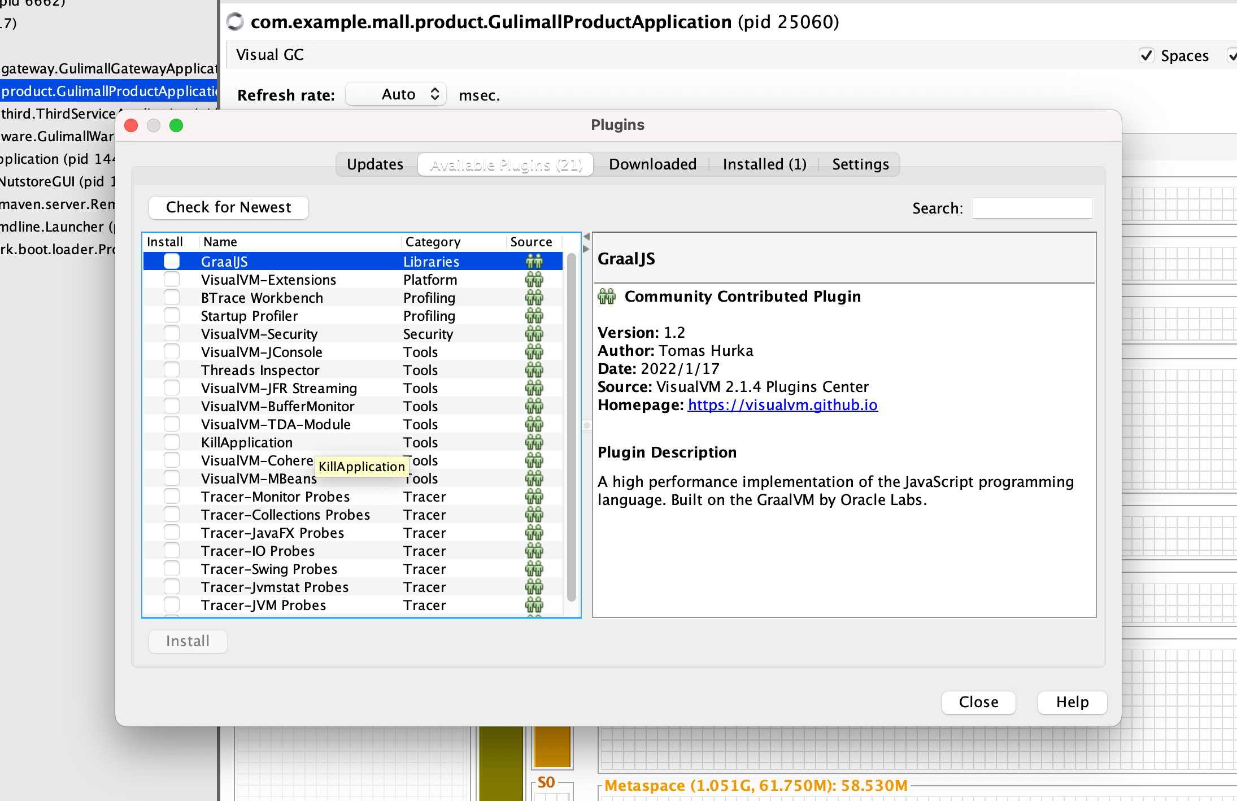The height and width of the screenshot is (801, 1237).
Task: Click the Community Contributed Plugin icon in details
Action: (607, 297)
